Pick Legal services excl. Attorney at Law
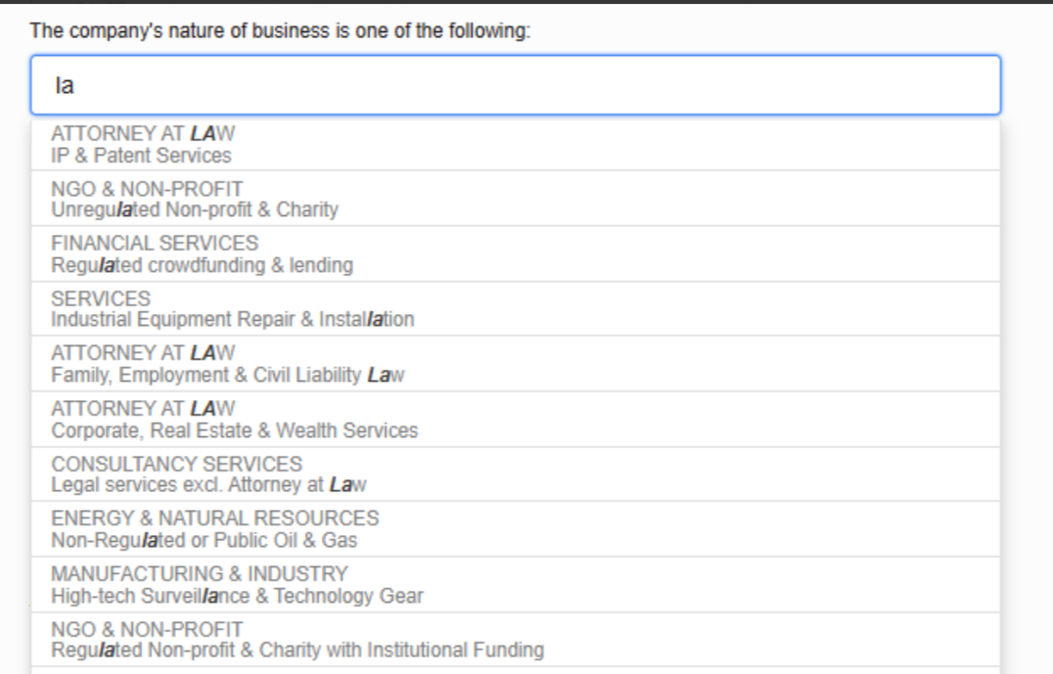Image resolution: width=1053 pixels, height=674 pixels. [209, 484]
